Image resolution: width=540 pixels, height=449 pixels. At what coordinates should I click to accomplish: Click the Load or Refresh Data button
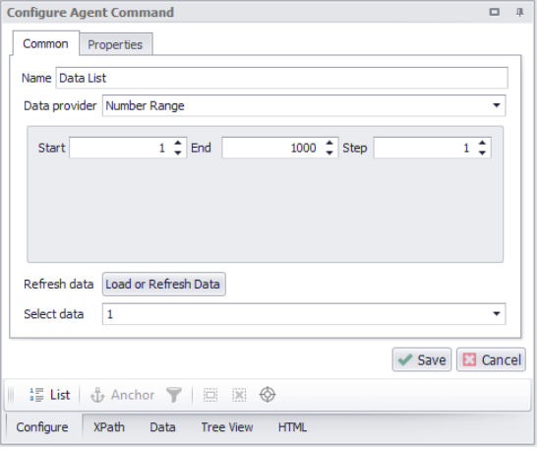[164, 286]
